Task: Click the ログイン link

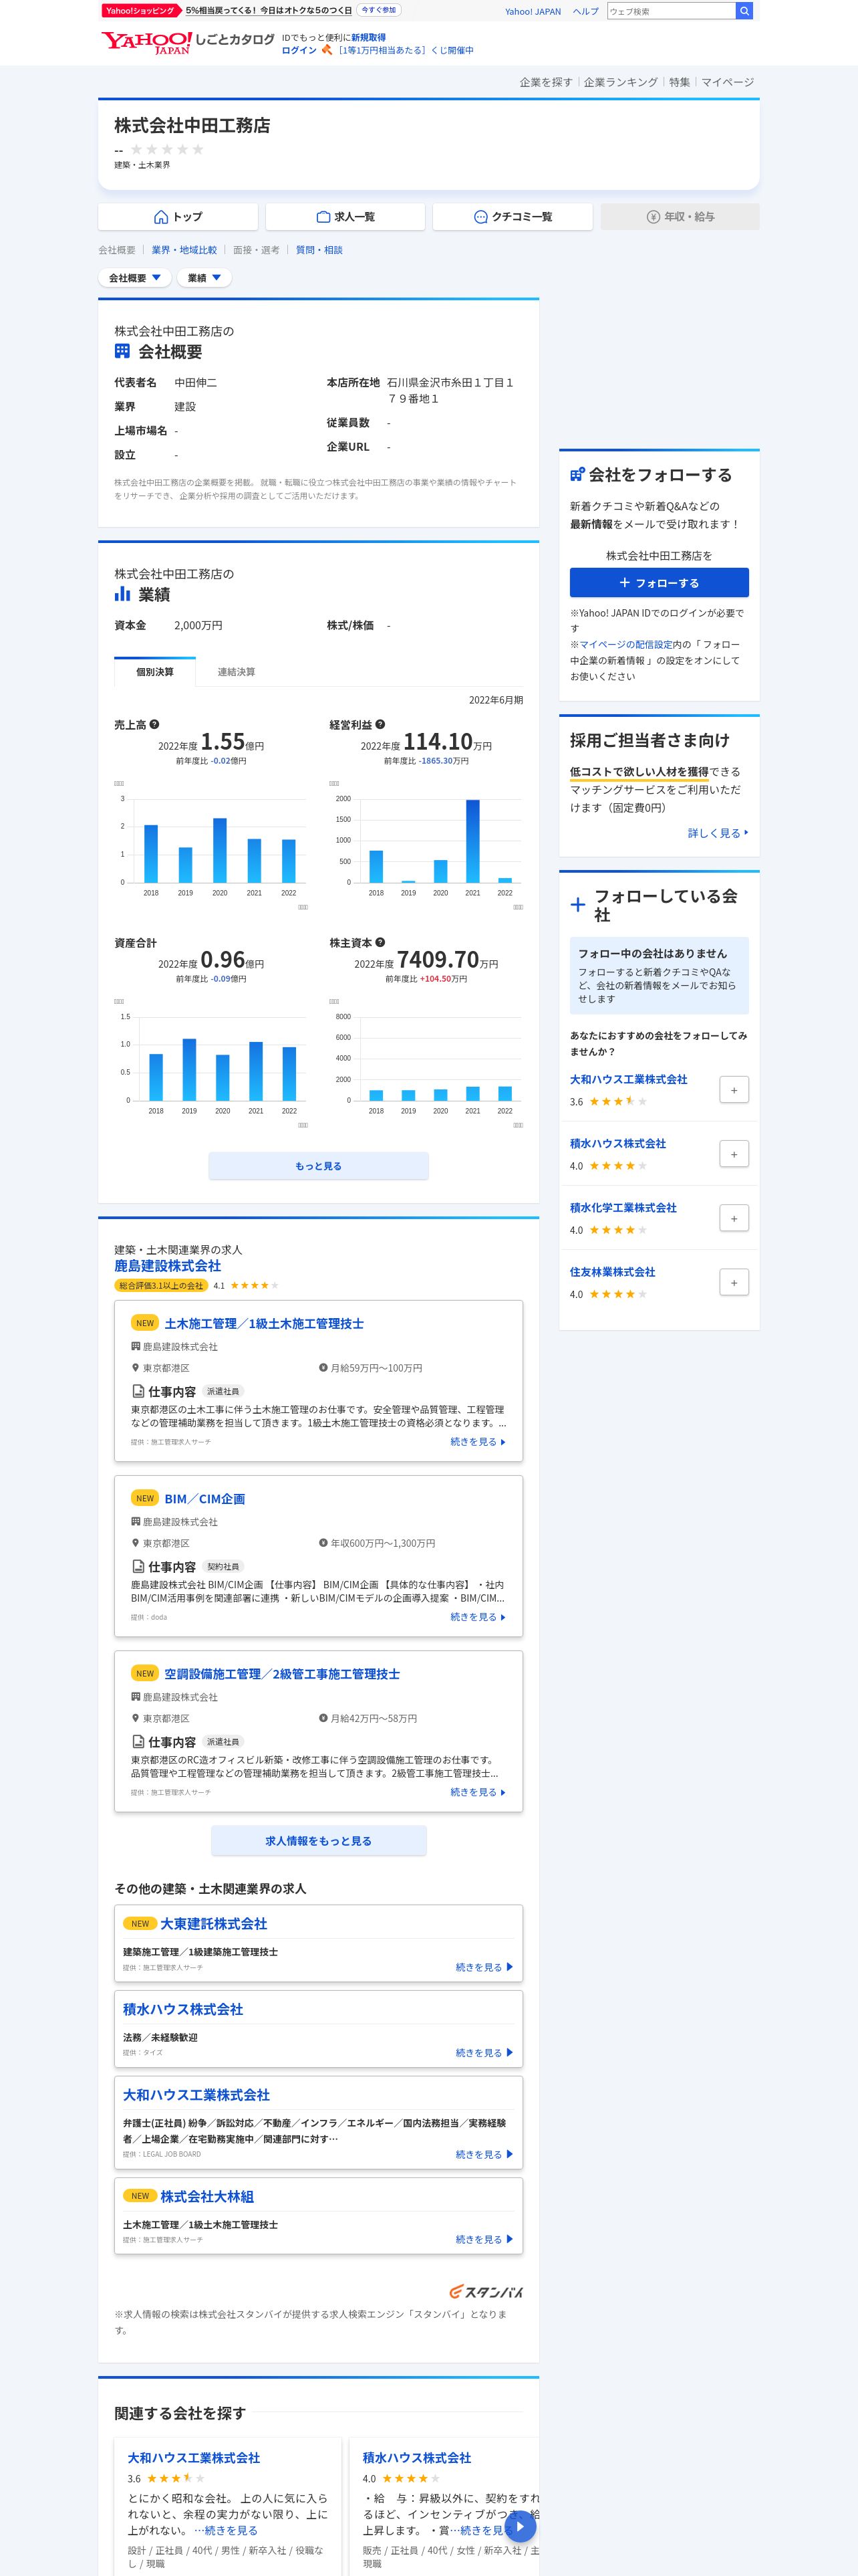Action: [299, 50]
